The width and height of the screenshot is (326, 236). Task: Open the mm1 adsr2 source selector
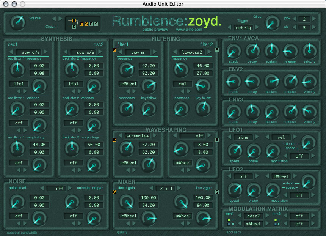(253, 216)
